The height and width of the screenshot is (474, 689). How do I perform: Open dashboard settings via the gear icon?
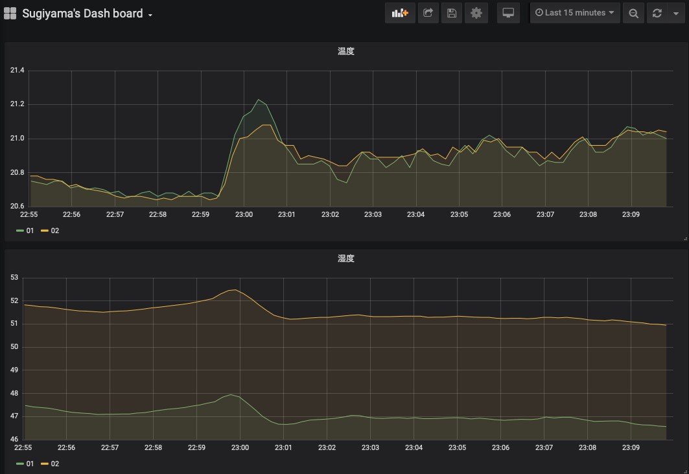pyautogui.click(x=476, y=13)
